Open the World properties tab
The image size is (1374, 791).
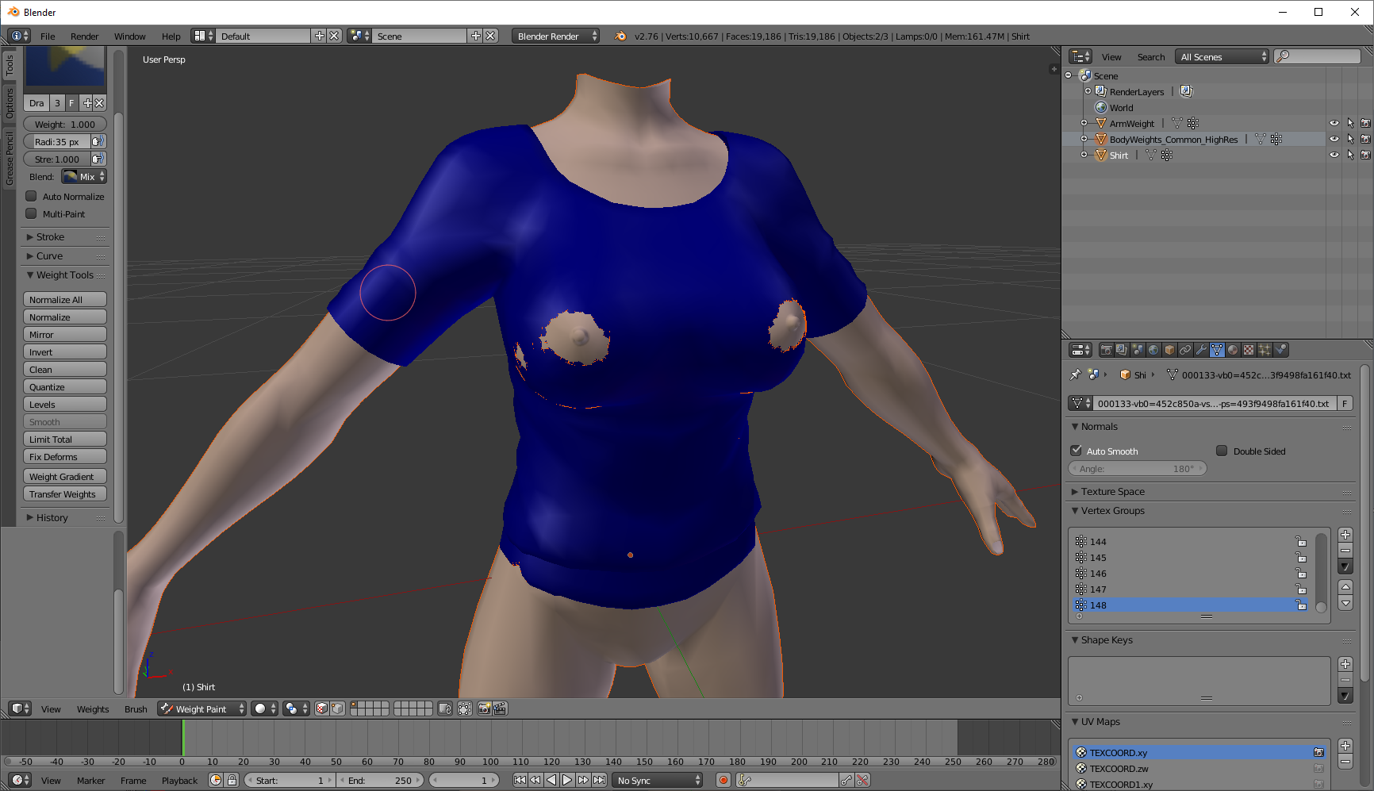pos(1153,350)
